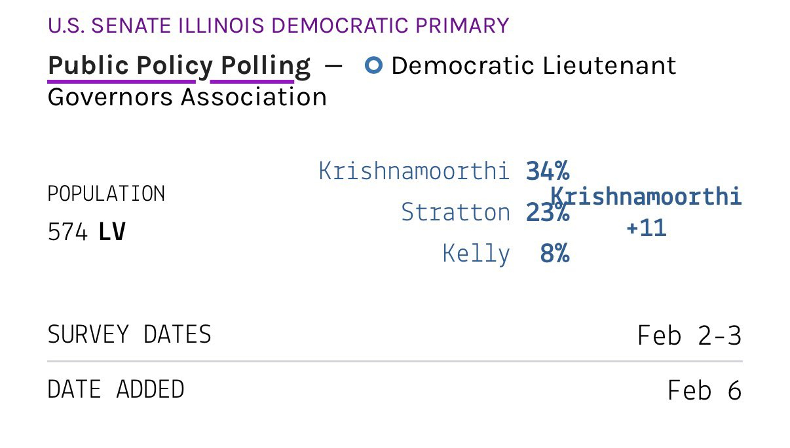Screen dimensions: 790x448
Task: Click the bold LV abbreviation
Action: pyautogui.click(x=112, y=232)
